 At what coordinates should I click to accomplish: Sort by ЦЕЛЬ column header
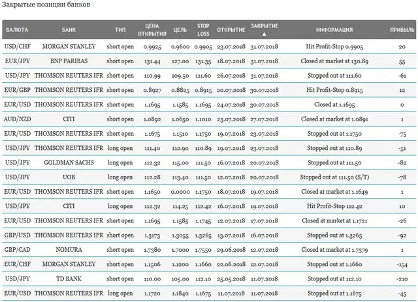(x=180, y=30)
